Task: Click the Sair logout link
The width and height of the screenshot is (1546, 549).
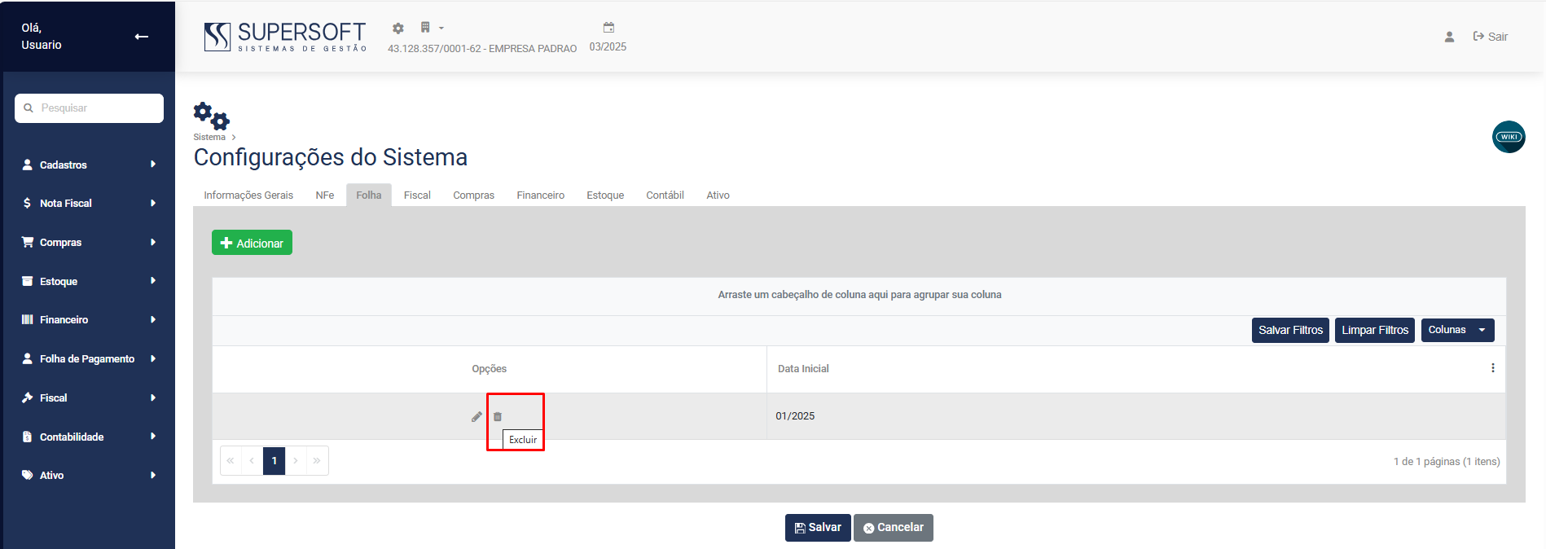Action: (1491, 37)
